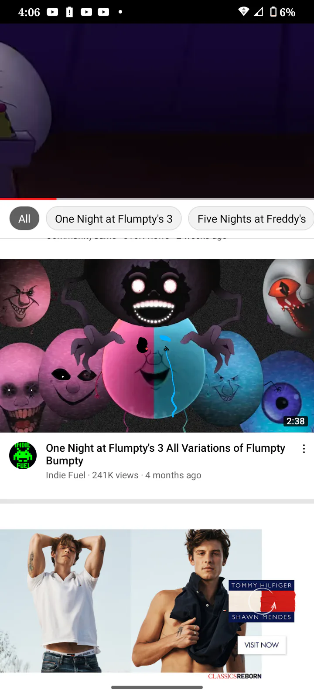314x697 pixels.
Task: Select Five Nights at Freddy's chip
Action: (252, 218)
